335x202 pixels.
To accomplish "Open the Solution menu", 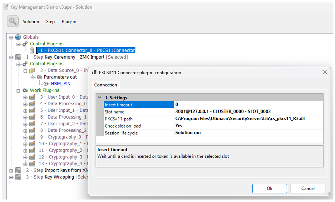I will tap(31, 21).
